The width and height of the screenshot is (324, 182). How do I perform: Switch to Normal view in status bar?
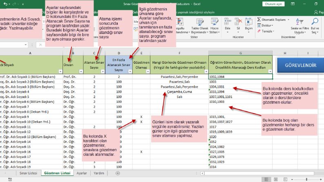coord(266,179)
